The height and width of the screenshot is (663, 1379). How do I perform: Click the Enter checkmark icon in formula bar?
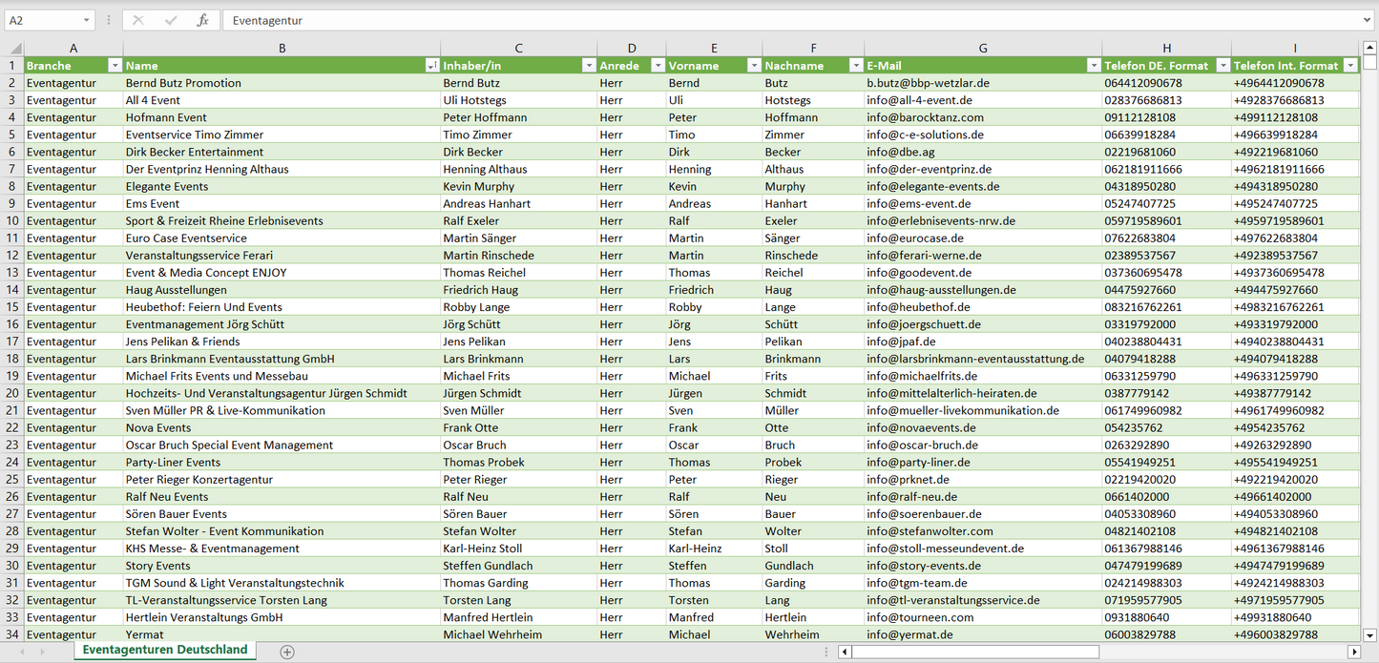click(x=171, y=20)
